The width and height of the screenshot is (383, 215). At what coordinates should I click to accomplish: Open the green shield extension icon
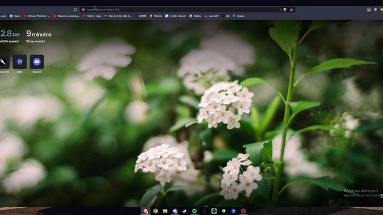[x=375, y=10]
